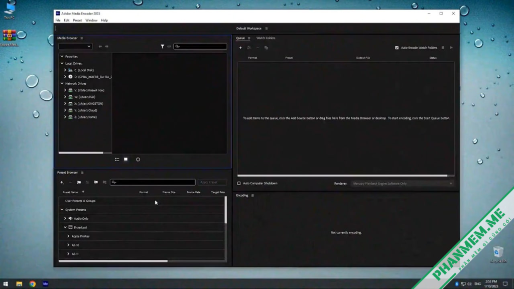Image resolution: width=514 pixels, height=289 pixels.
Task: Open the Media Browser location dropdown
Action: 75,46
